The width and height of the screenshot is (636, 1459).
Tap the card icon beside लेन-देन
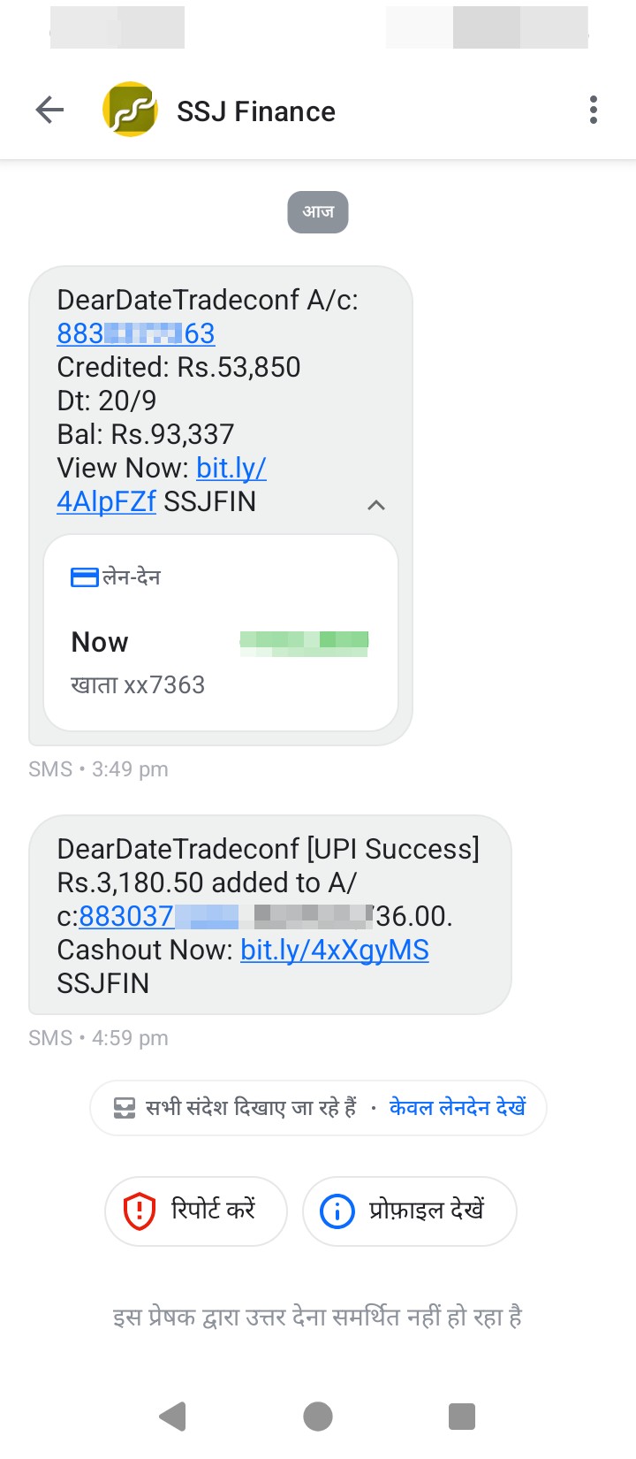[84, 578]
